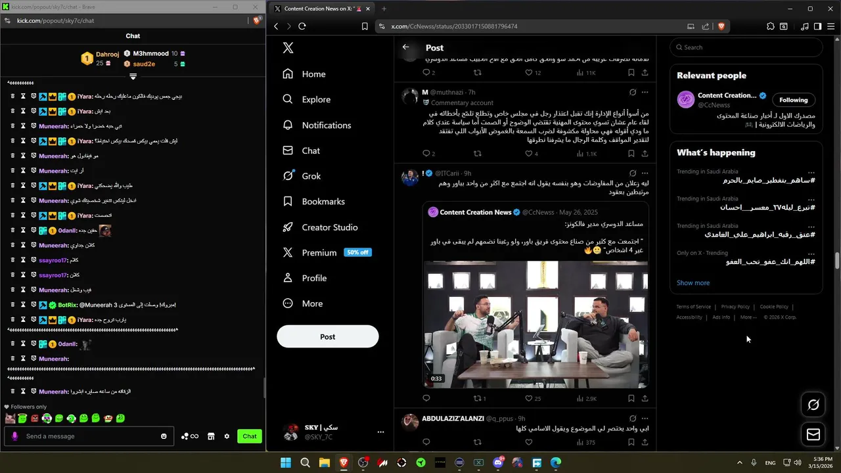The image size is (841, 473).
Task: Toggle Brave sidebar panel
Action: click(x=817, y=26)
